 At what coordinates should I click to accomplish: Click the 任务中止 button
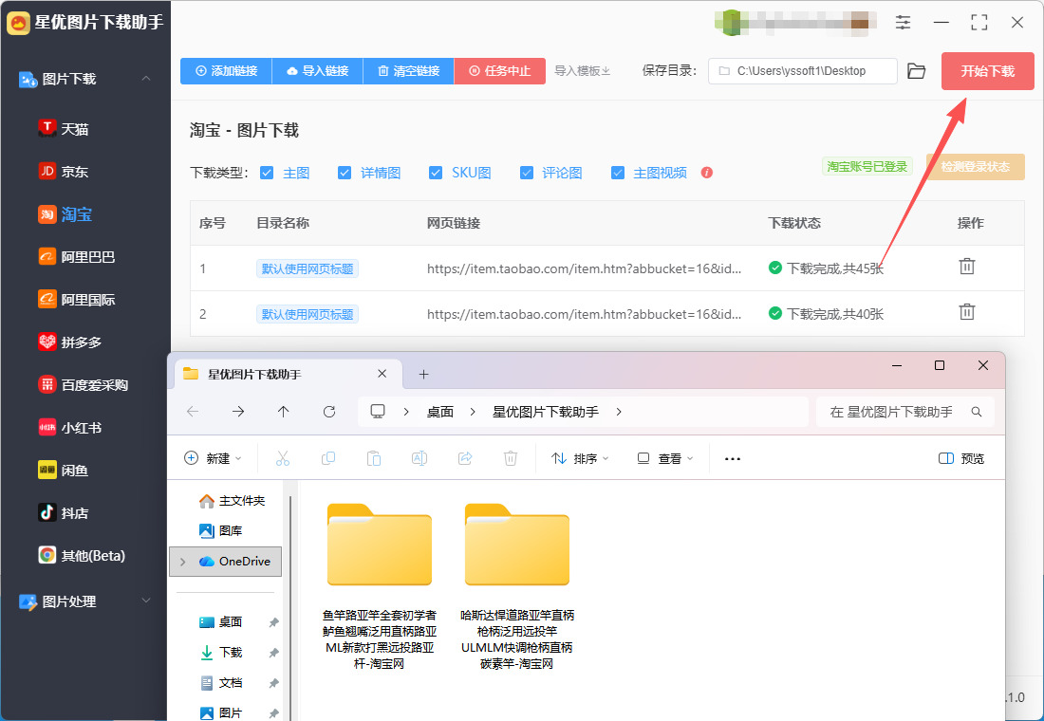point(500,70)
